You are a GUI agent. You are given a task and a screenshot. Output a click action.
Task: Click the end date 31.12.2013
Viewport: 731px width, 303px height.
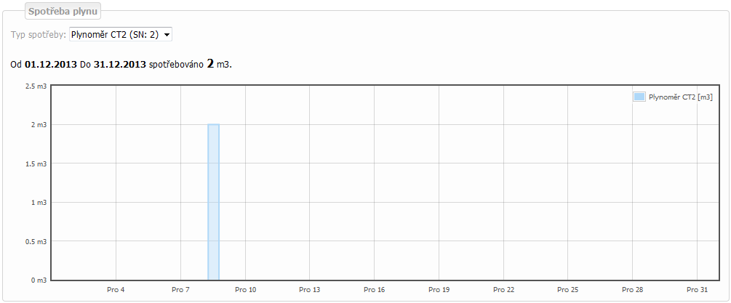click(x=120, y=64)
